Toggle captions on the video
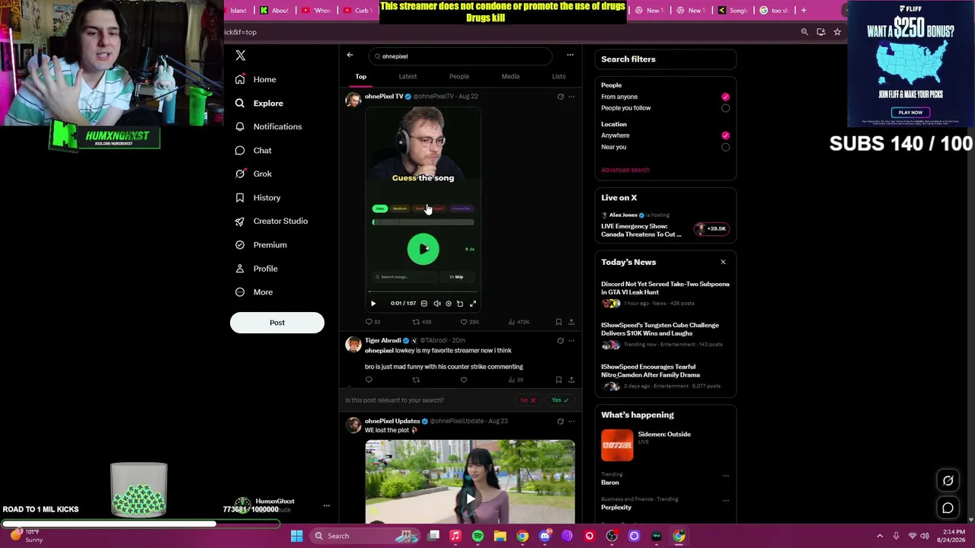 424,304
